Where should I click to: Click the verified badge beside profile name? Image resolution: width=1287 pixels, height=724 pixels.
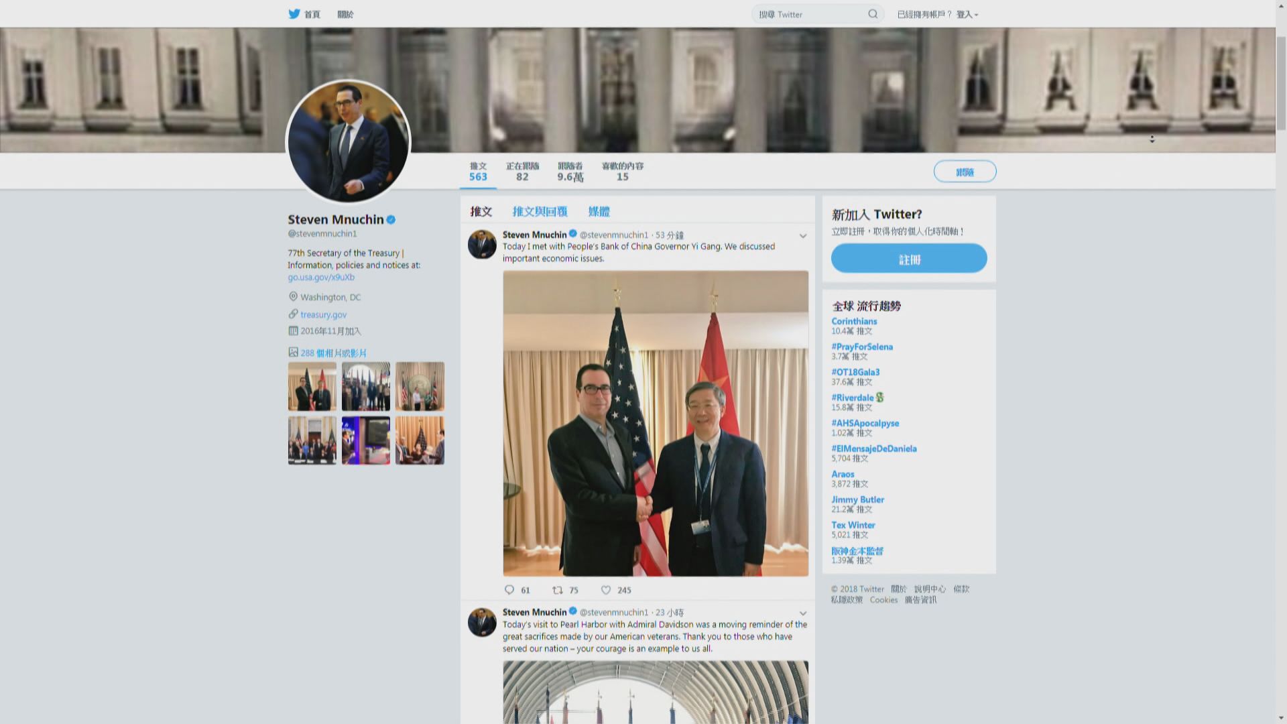[391, 219]
